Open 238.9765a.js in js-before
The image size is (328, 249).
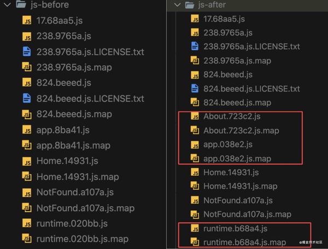point(64,36)
